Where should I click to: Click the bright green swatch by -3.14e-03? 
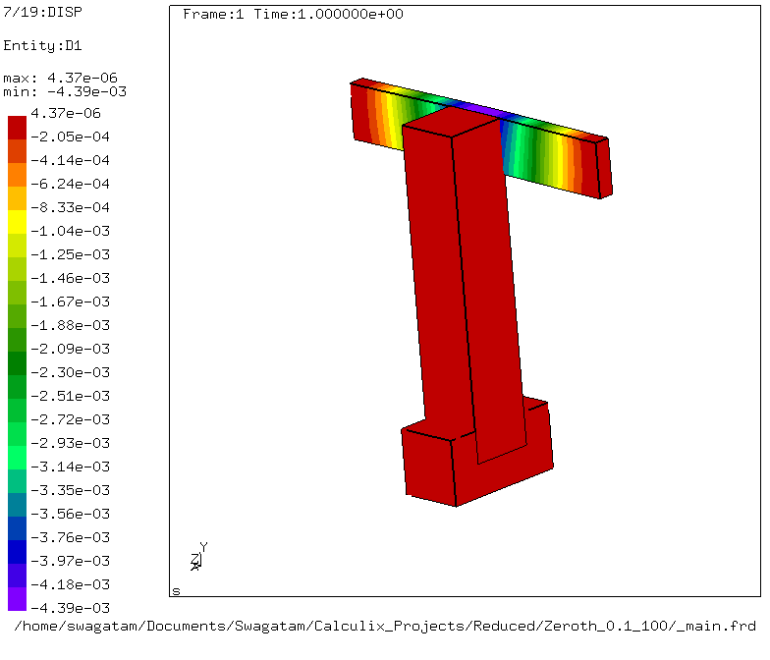(x=18, y=458)
